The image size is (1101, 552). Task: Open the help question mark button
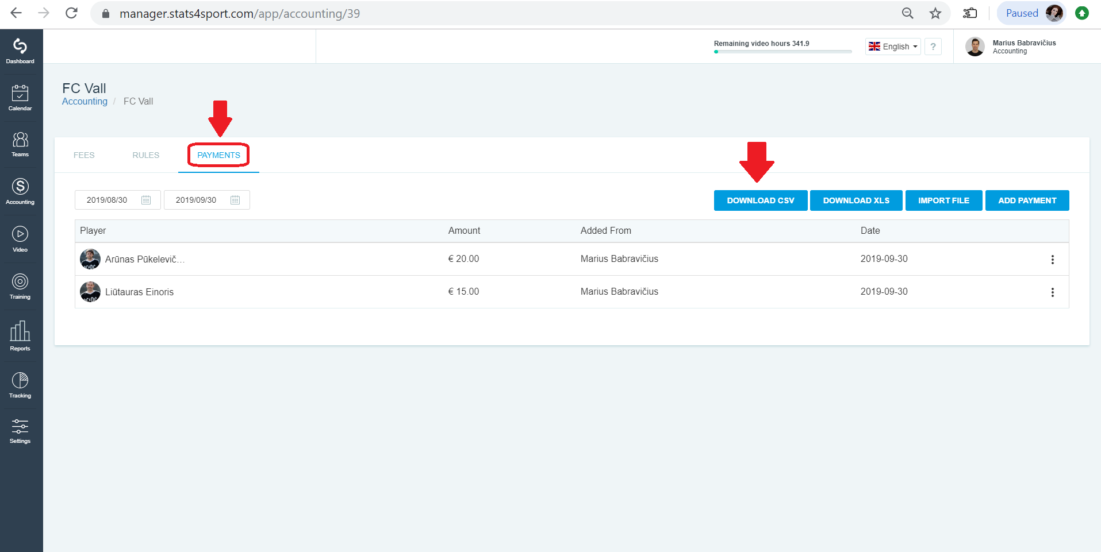point(933,47)
